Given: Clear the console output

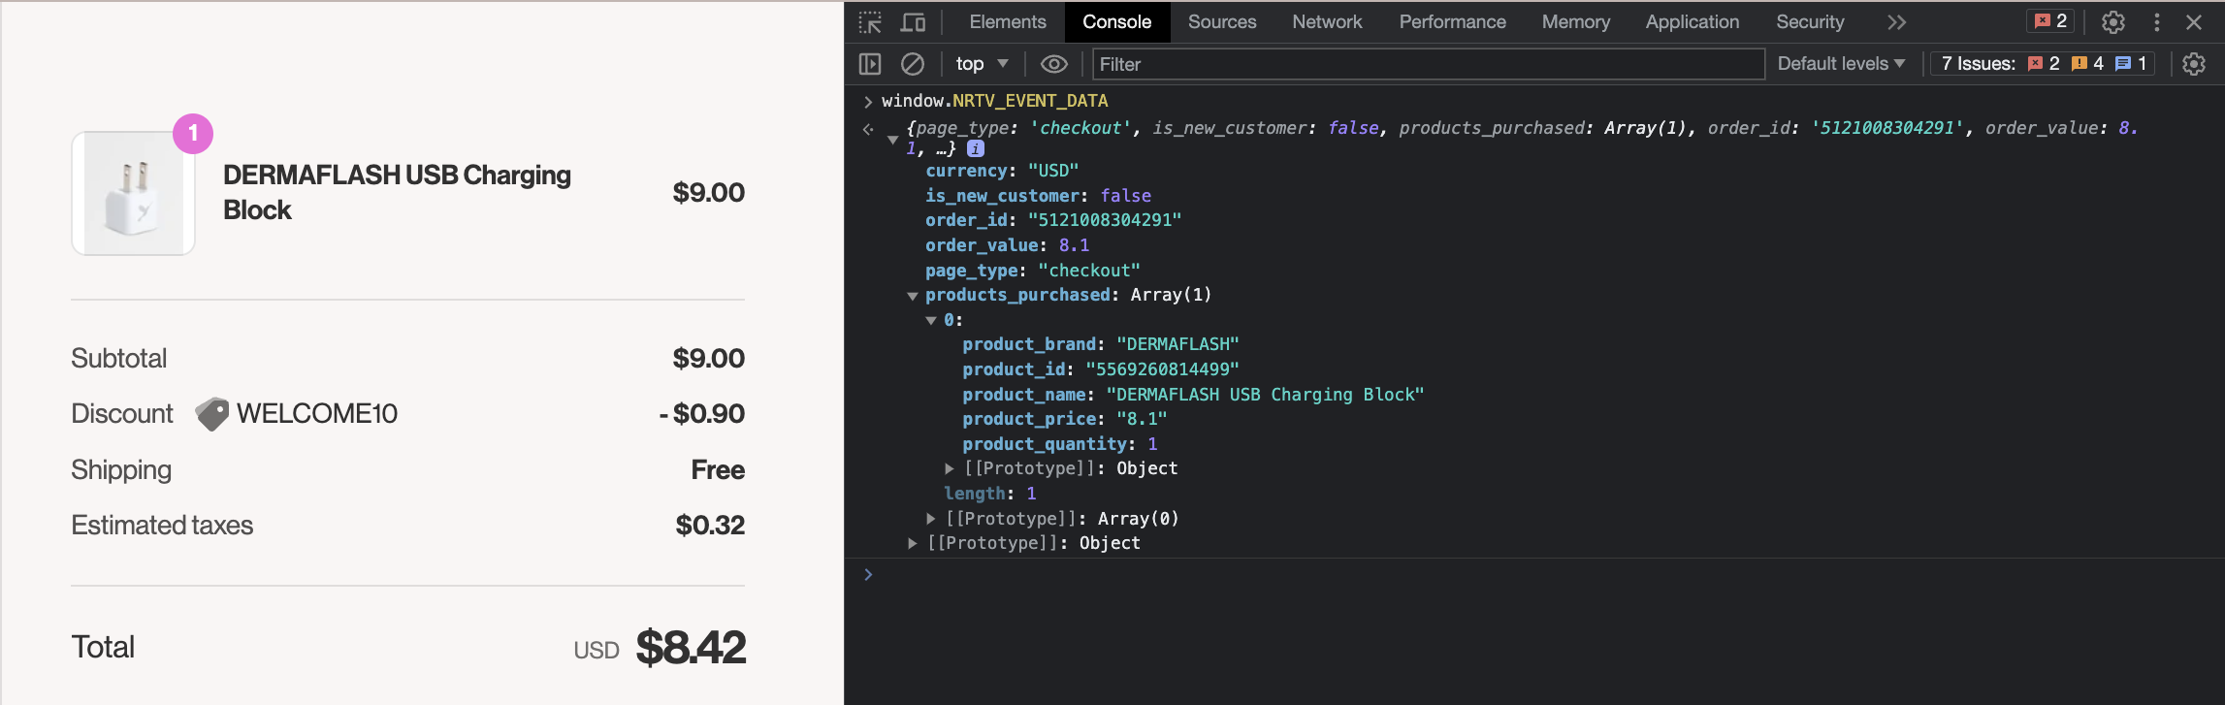Looking at the screenshot, I should 912,64.
